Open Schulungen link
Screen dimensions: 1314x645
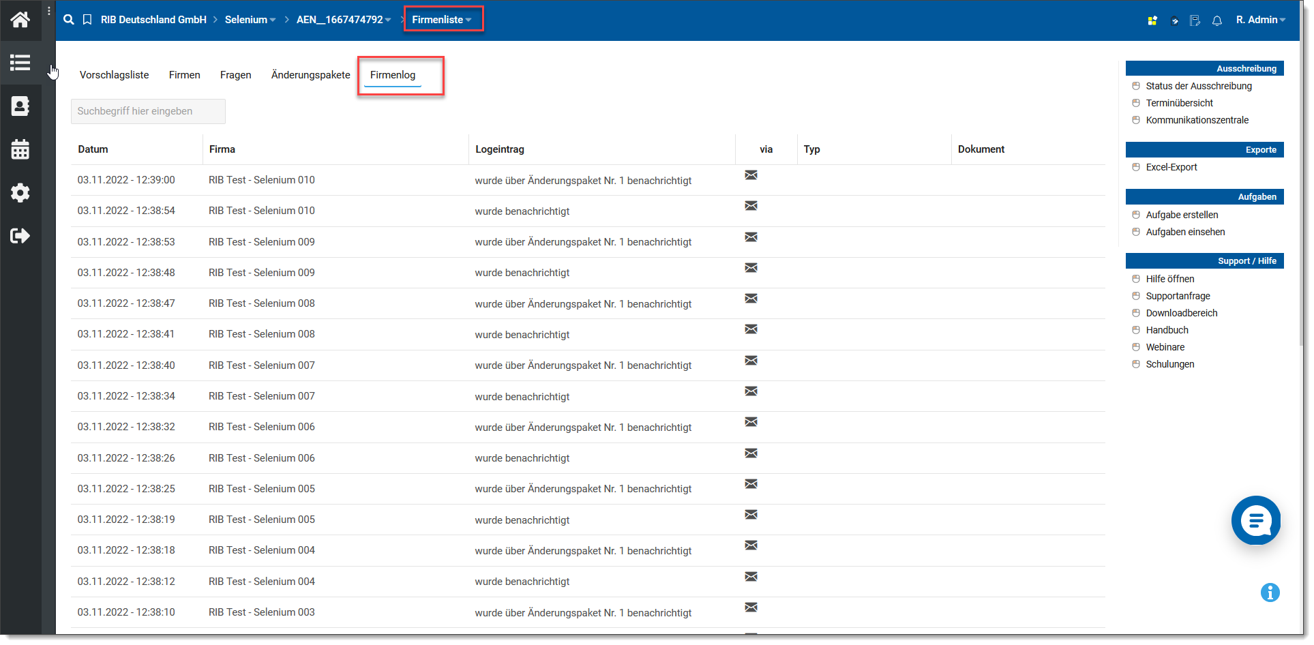1170,364
